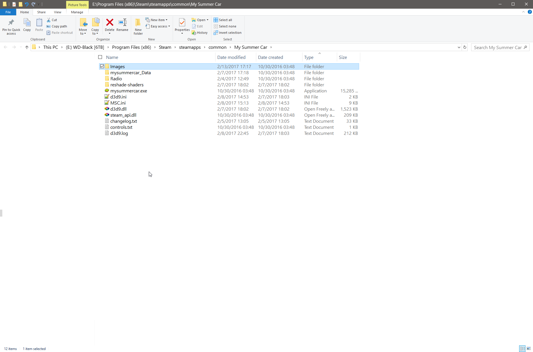Screen dimensions: 533x352
Task: Select the mysummercar_Data folder
Action: [x=130, y=72]
